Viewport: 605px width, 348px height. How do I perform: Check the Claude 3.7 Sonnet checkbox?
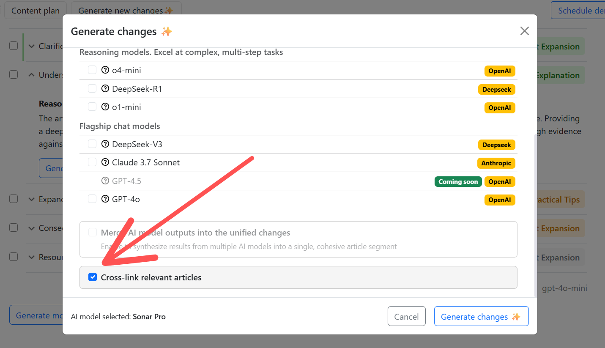click(92, 162)
